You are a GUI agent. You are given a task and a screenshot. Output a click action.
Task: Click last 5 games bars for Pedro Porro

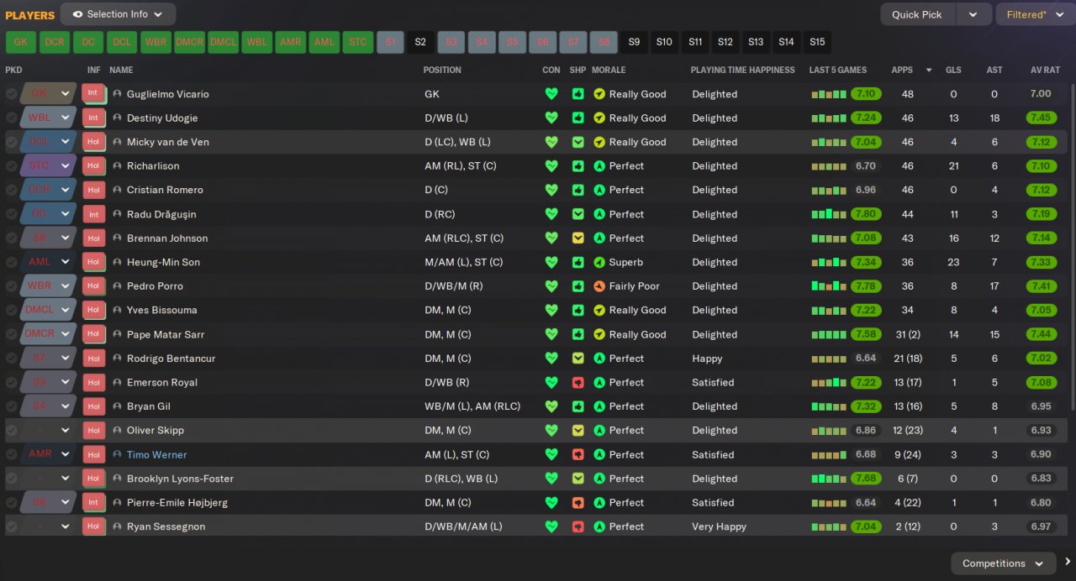point(829,286)
